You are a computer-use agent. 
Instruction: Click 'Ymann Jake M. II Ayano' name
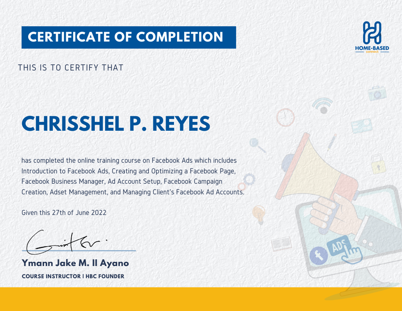pyautogui.click(x=75, y=263)
